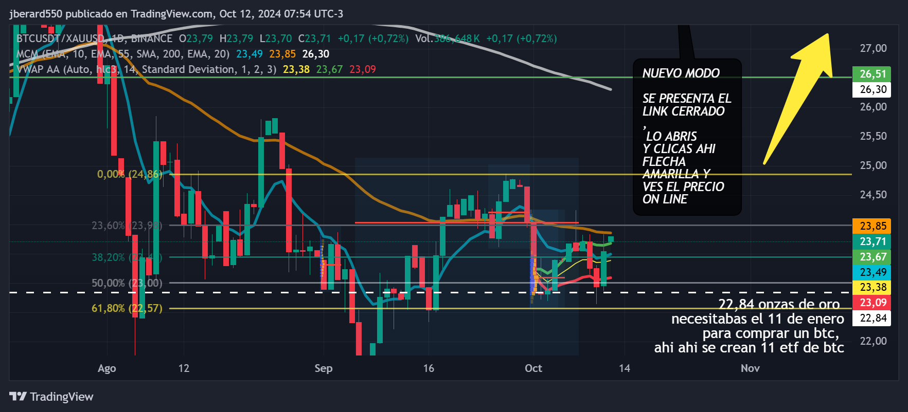This screenshot has height=412, width=908.
Task: Click the Nov label on time axis
Action: (750, 368)
